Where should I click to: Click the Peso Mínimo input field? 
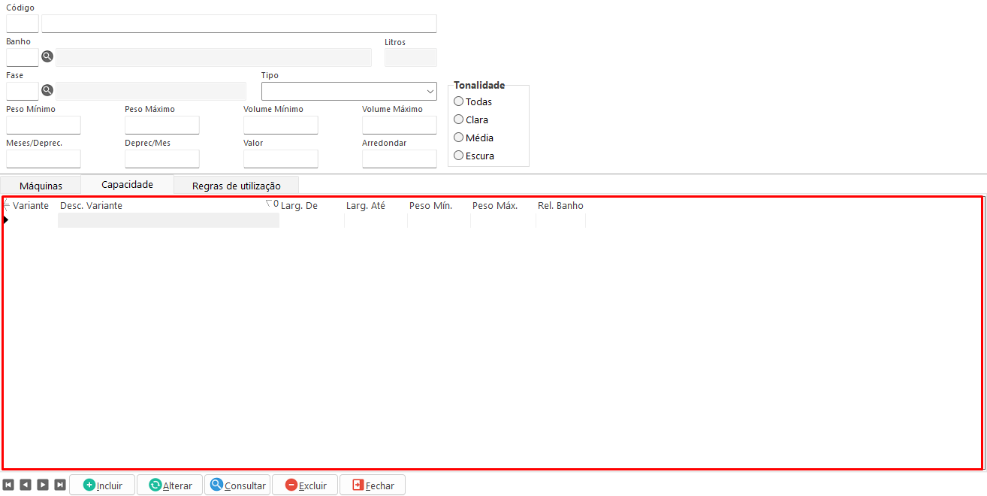(44, 126)
